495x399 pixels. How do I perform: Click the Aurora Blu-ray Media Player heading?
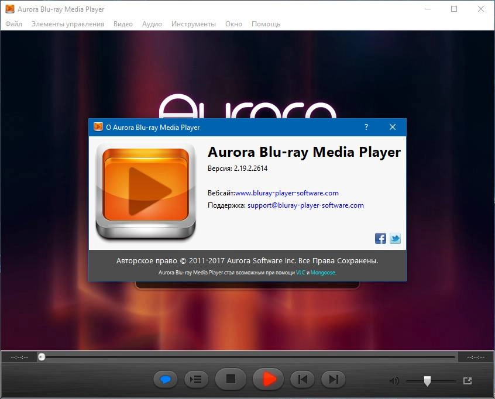[304, 152]
